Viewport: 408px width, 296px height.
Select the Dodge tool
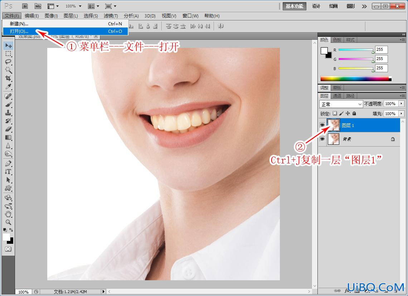[8, 154]
